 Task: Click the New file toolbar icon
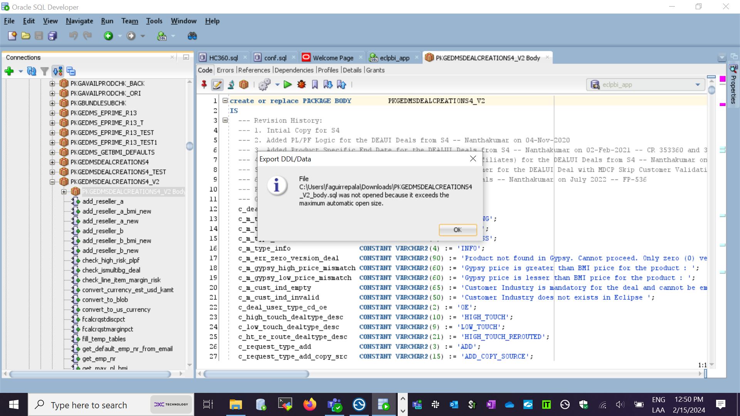(12, 36)
